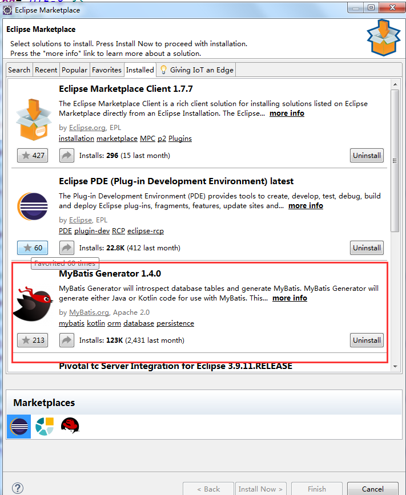The height and width of the screenshot is (495, 406).
Task: Select the Obeo marketplace catalog icon
Action: [x=45, y=427]
